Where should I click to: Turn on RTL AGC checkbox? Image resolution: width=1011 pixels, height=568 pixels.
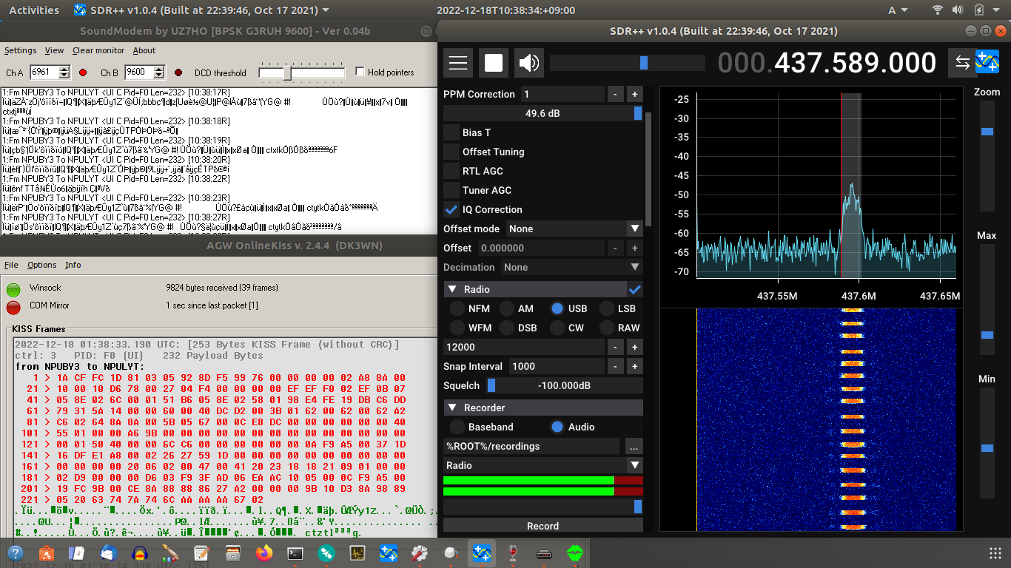click(451, 171)
